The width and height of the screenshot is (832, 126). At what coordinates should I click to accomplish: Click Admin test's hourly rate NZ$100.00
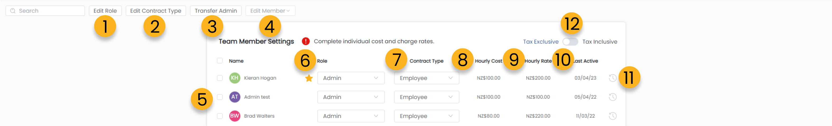538,97
